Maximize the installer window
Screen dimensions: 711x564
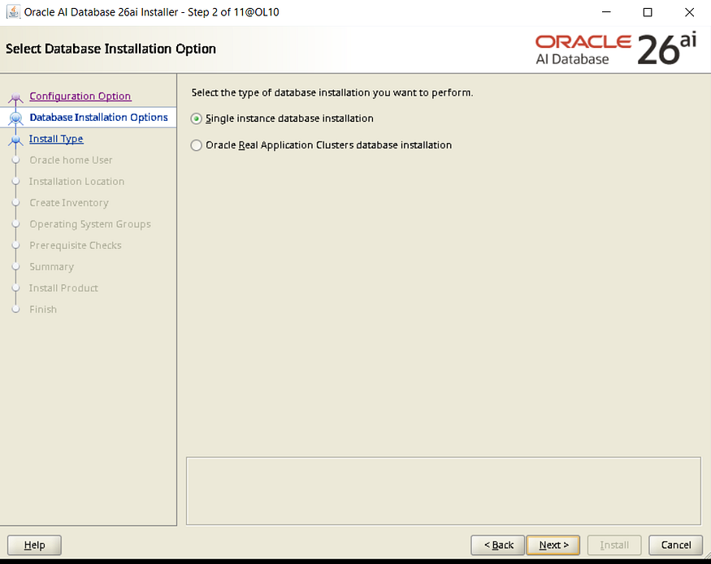(x=648, y=12)
